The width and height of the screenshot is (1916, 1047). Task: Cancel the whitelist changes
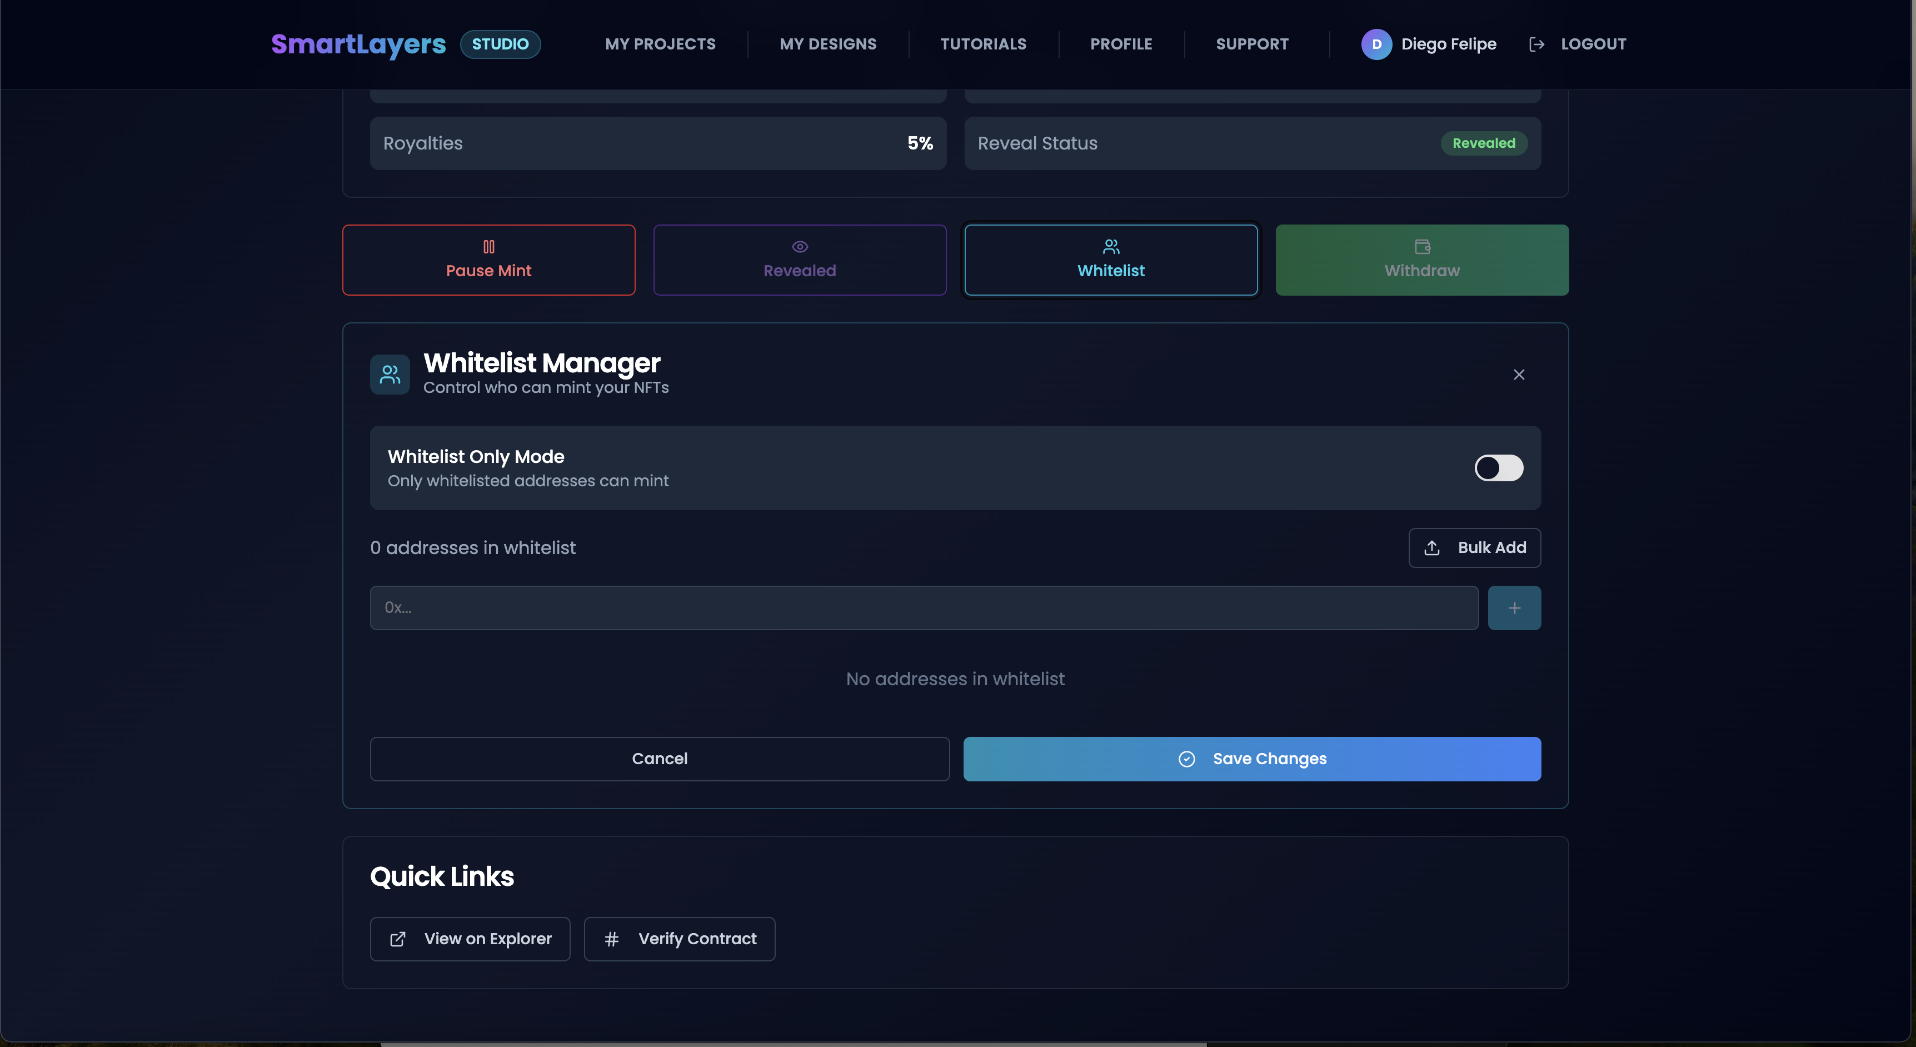659,759
